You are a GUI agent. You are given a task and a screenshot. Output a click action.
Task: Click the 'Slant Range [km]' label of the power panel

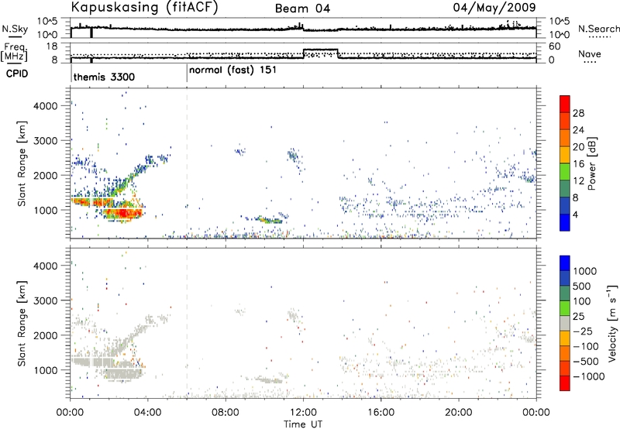click(22, 163)
